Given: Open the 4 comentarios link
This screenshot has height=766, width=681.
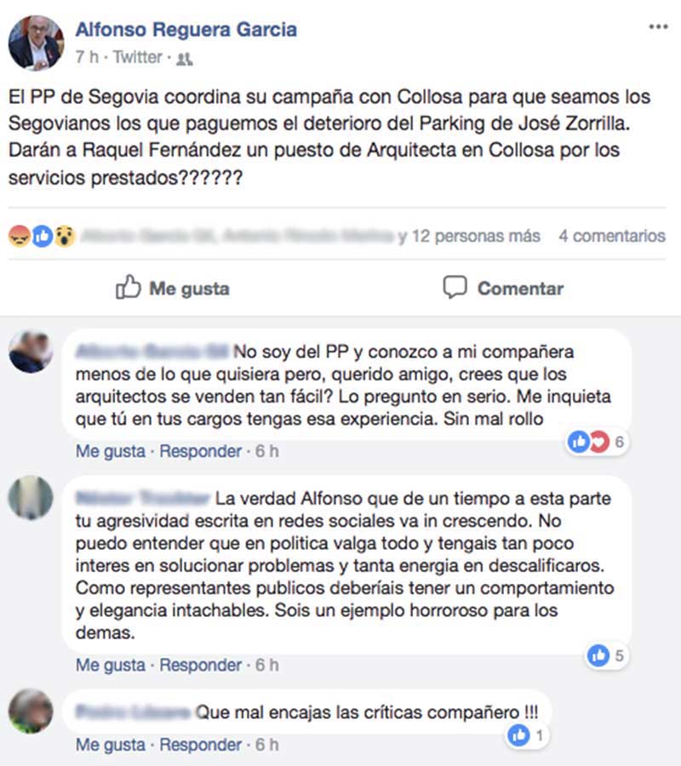Looking at the screenshot, I should (612, 236).
